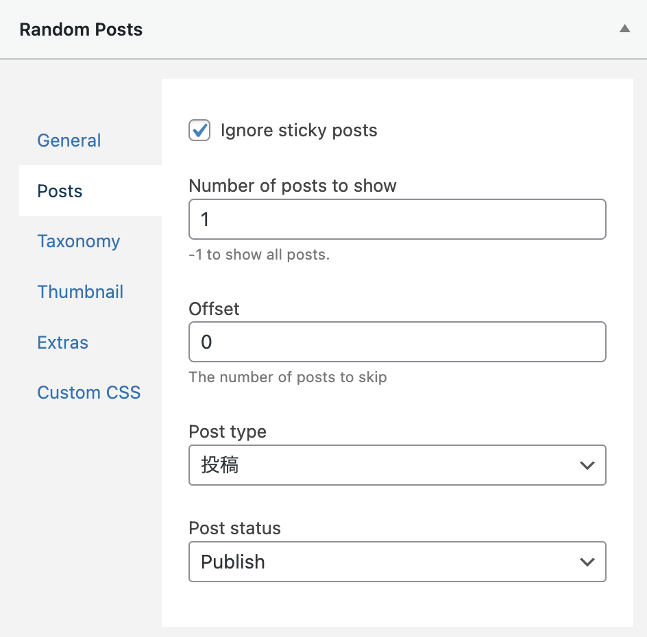Click the widget collapse triangle icon
The width and height of the screenshot is (647, 637).
pyautogui.click(x=624, y=29)
